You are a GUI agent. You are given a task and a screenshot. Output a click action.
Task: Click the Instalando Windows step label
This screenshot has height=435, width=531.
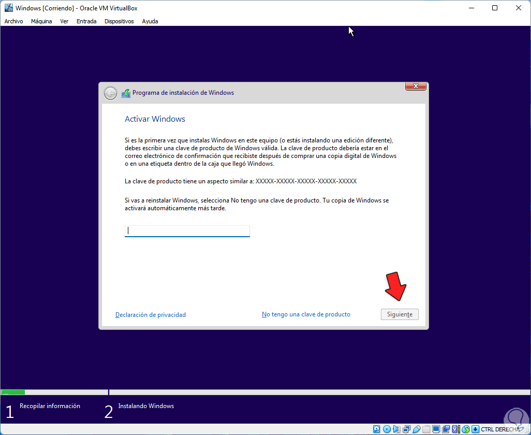(x=146, y=406)
